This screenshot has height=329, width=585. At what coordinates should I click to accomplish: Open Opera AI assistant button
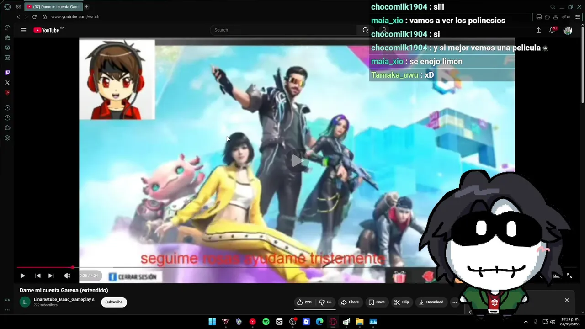pyautogui.click(x=566, y=17)
